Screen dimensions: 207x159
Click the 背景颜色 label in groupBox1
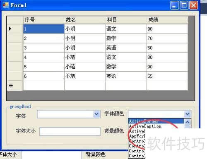114,131
